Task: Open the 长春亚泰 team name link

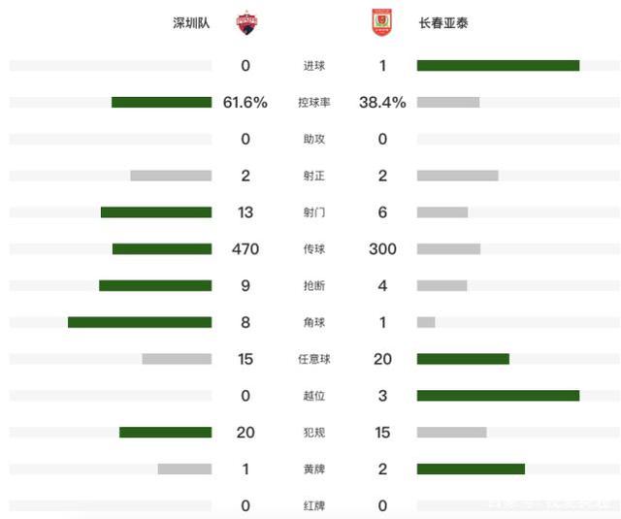Action: point(445,23)
